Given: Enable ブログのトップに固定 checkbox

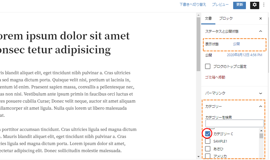Looking at the screenshot, I should click(208, 66).
